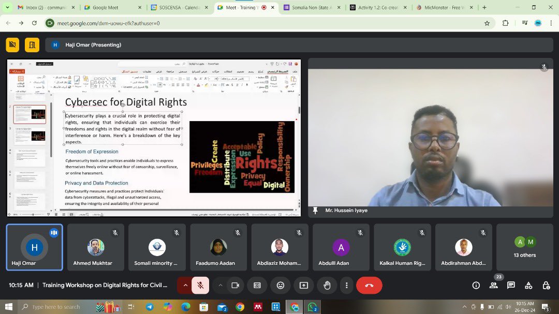Screen dimensions: 559x314
Task: Open a new browser tab with plus
Action: (484, 7)
